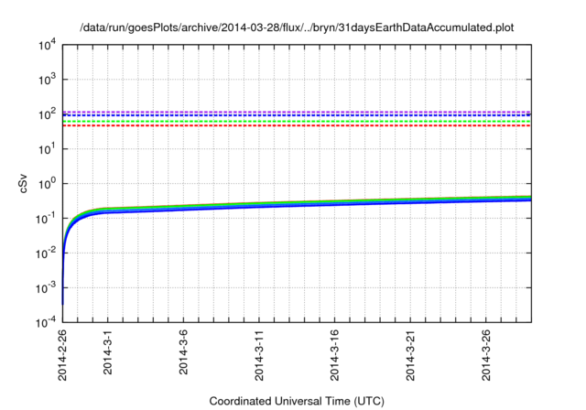Click the red dashed threshold line
Screen dimensions: 586x410
pos(297,125)
